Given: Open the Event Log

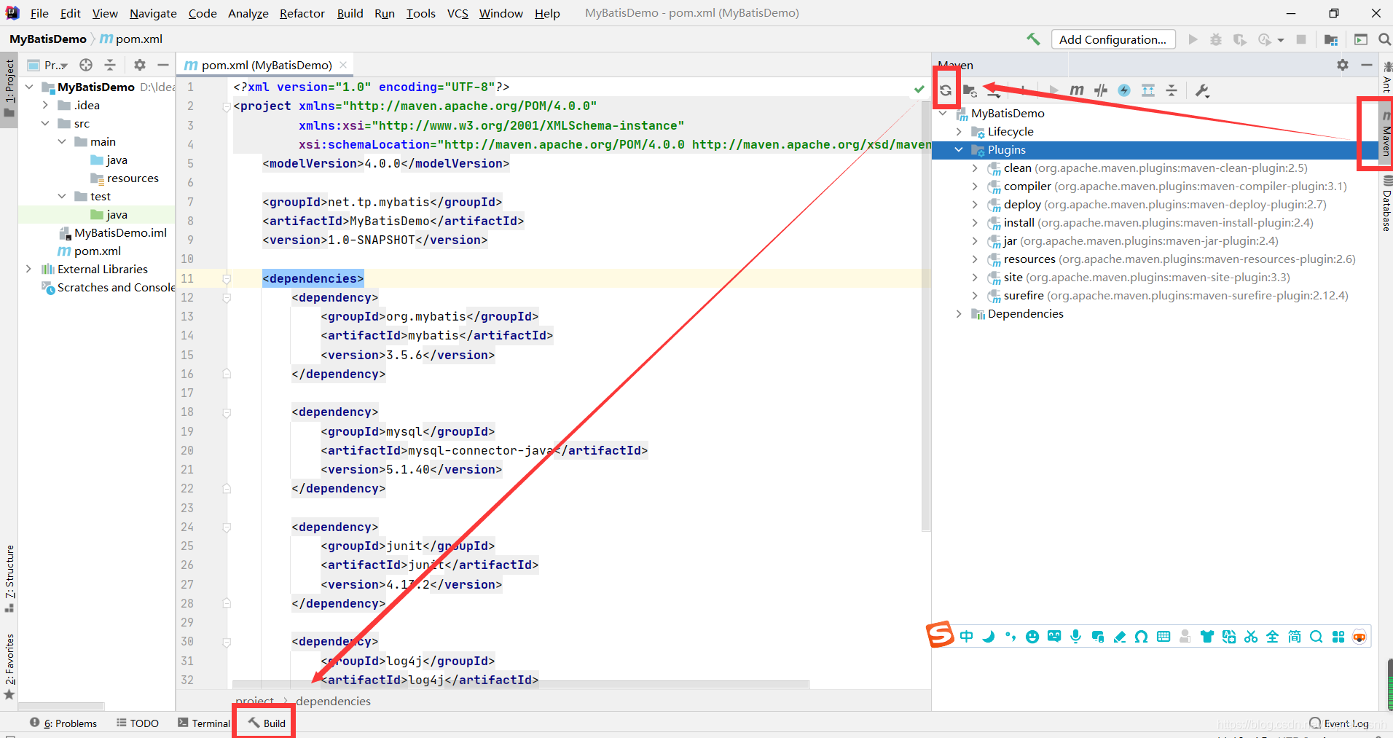Looking at the screenshot, I should [1339, 723].
